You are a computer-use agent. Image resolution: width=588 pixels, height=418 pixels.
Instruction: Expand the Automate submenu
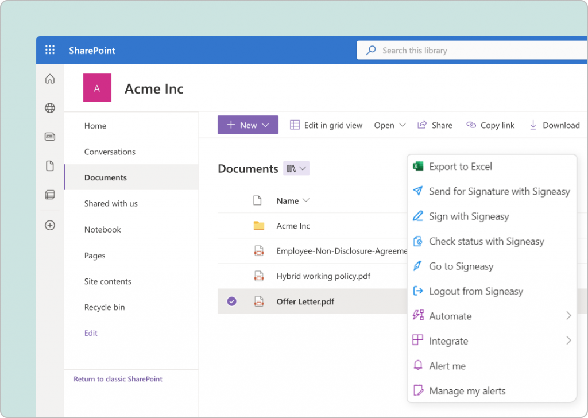450,315
